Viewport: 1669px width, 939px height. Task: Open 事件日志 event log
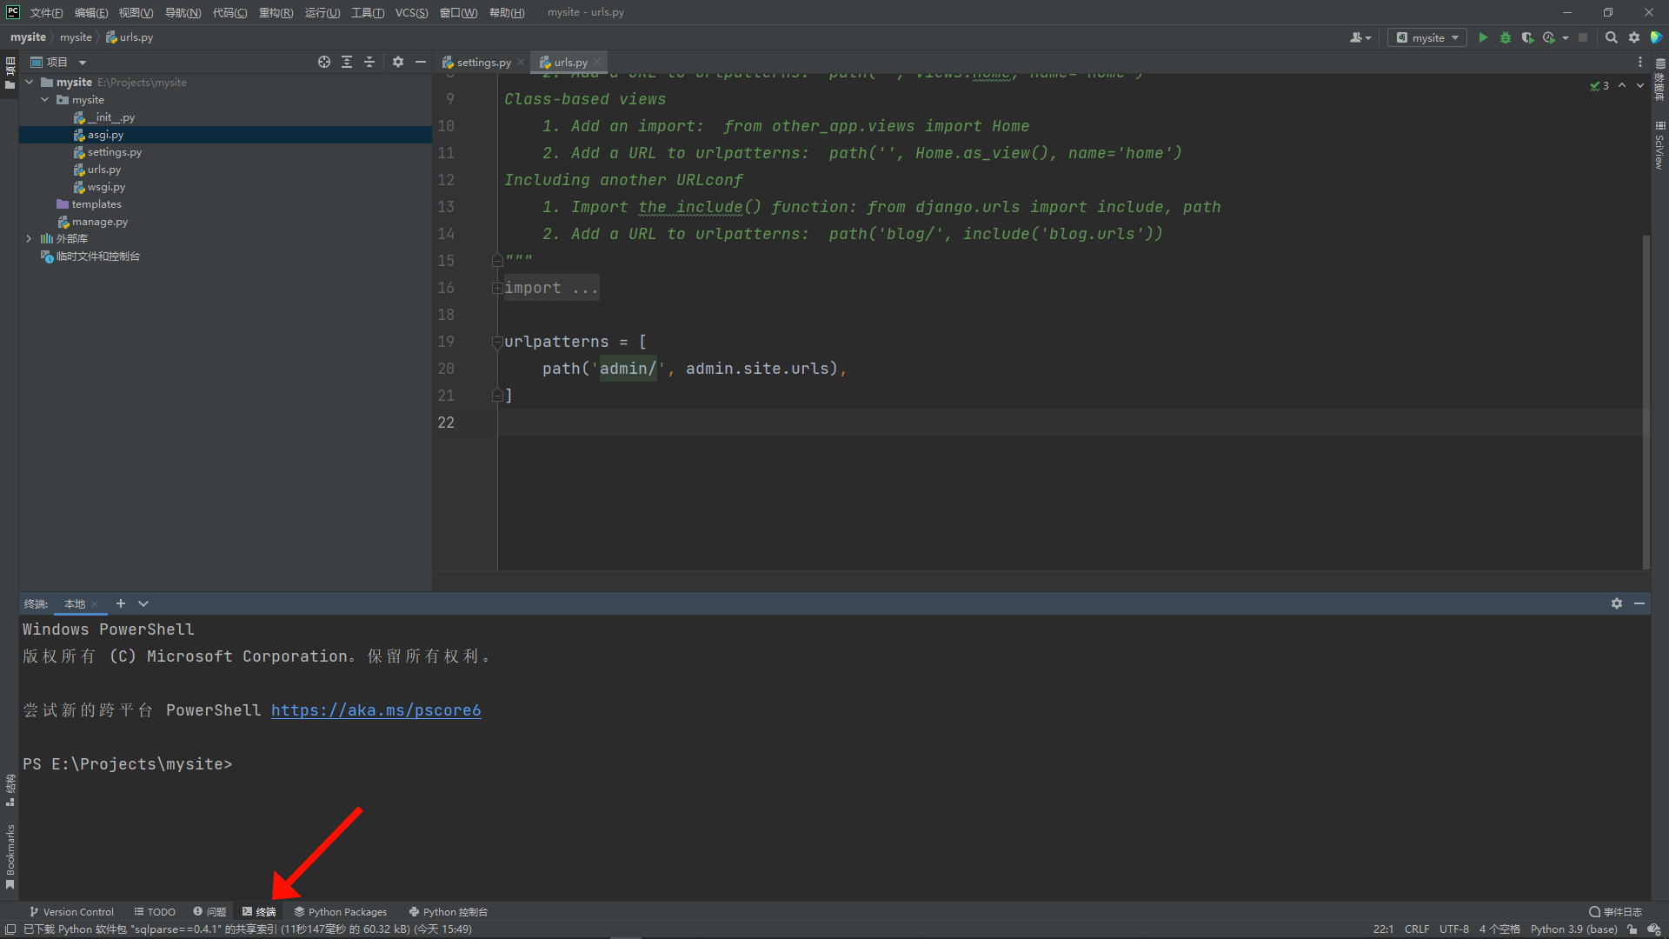tap(1616, 912)
